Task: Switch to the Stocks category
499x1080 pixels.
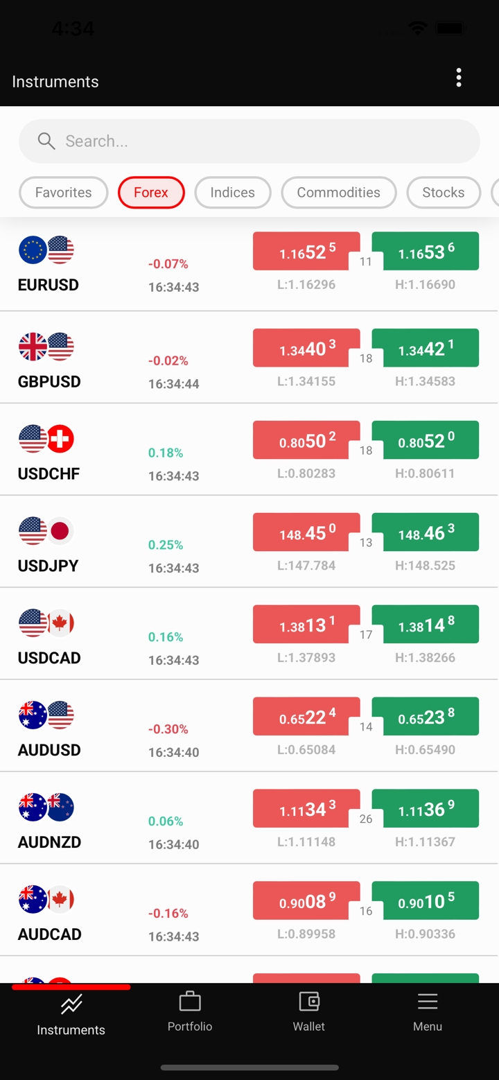Action: click(444, 193)
